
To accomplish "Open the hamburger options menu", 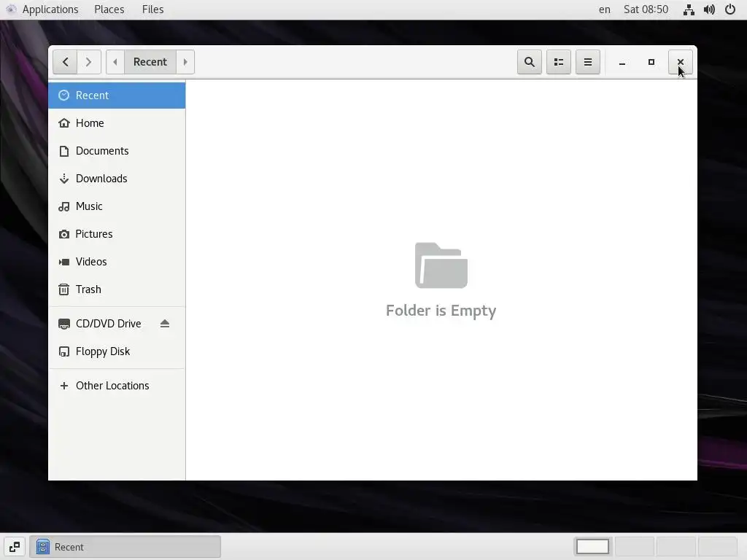I will click(x=587, y=62).
